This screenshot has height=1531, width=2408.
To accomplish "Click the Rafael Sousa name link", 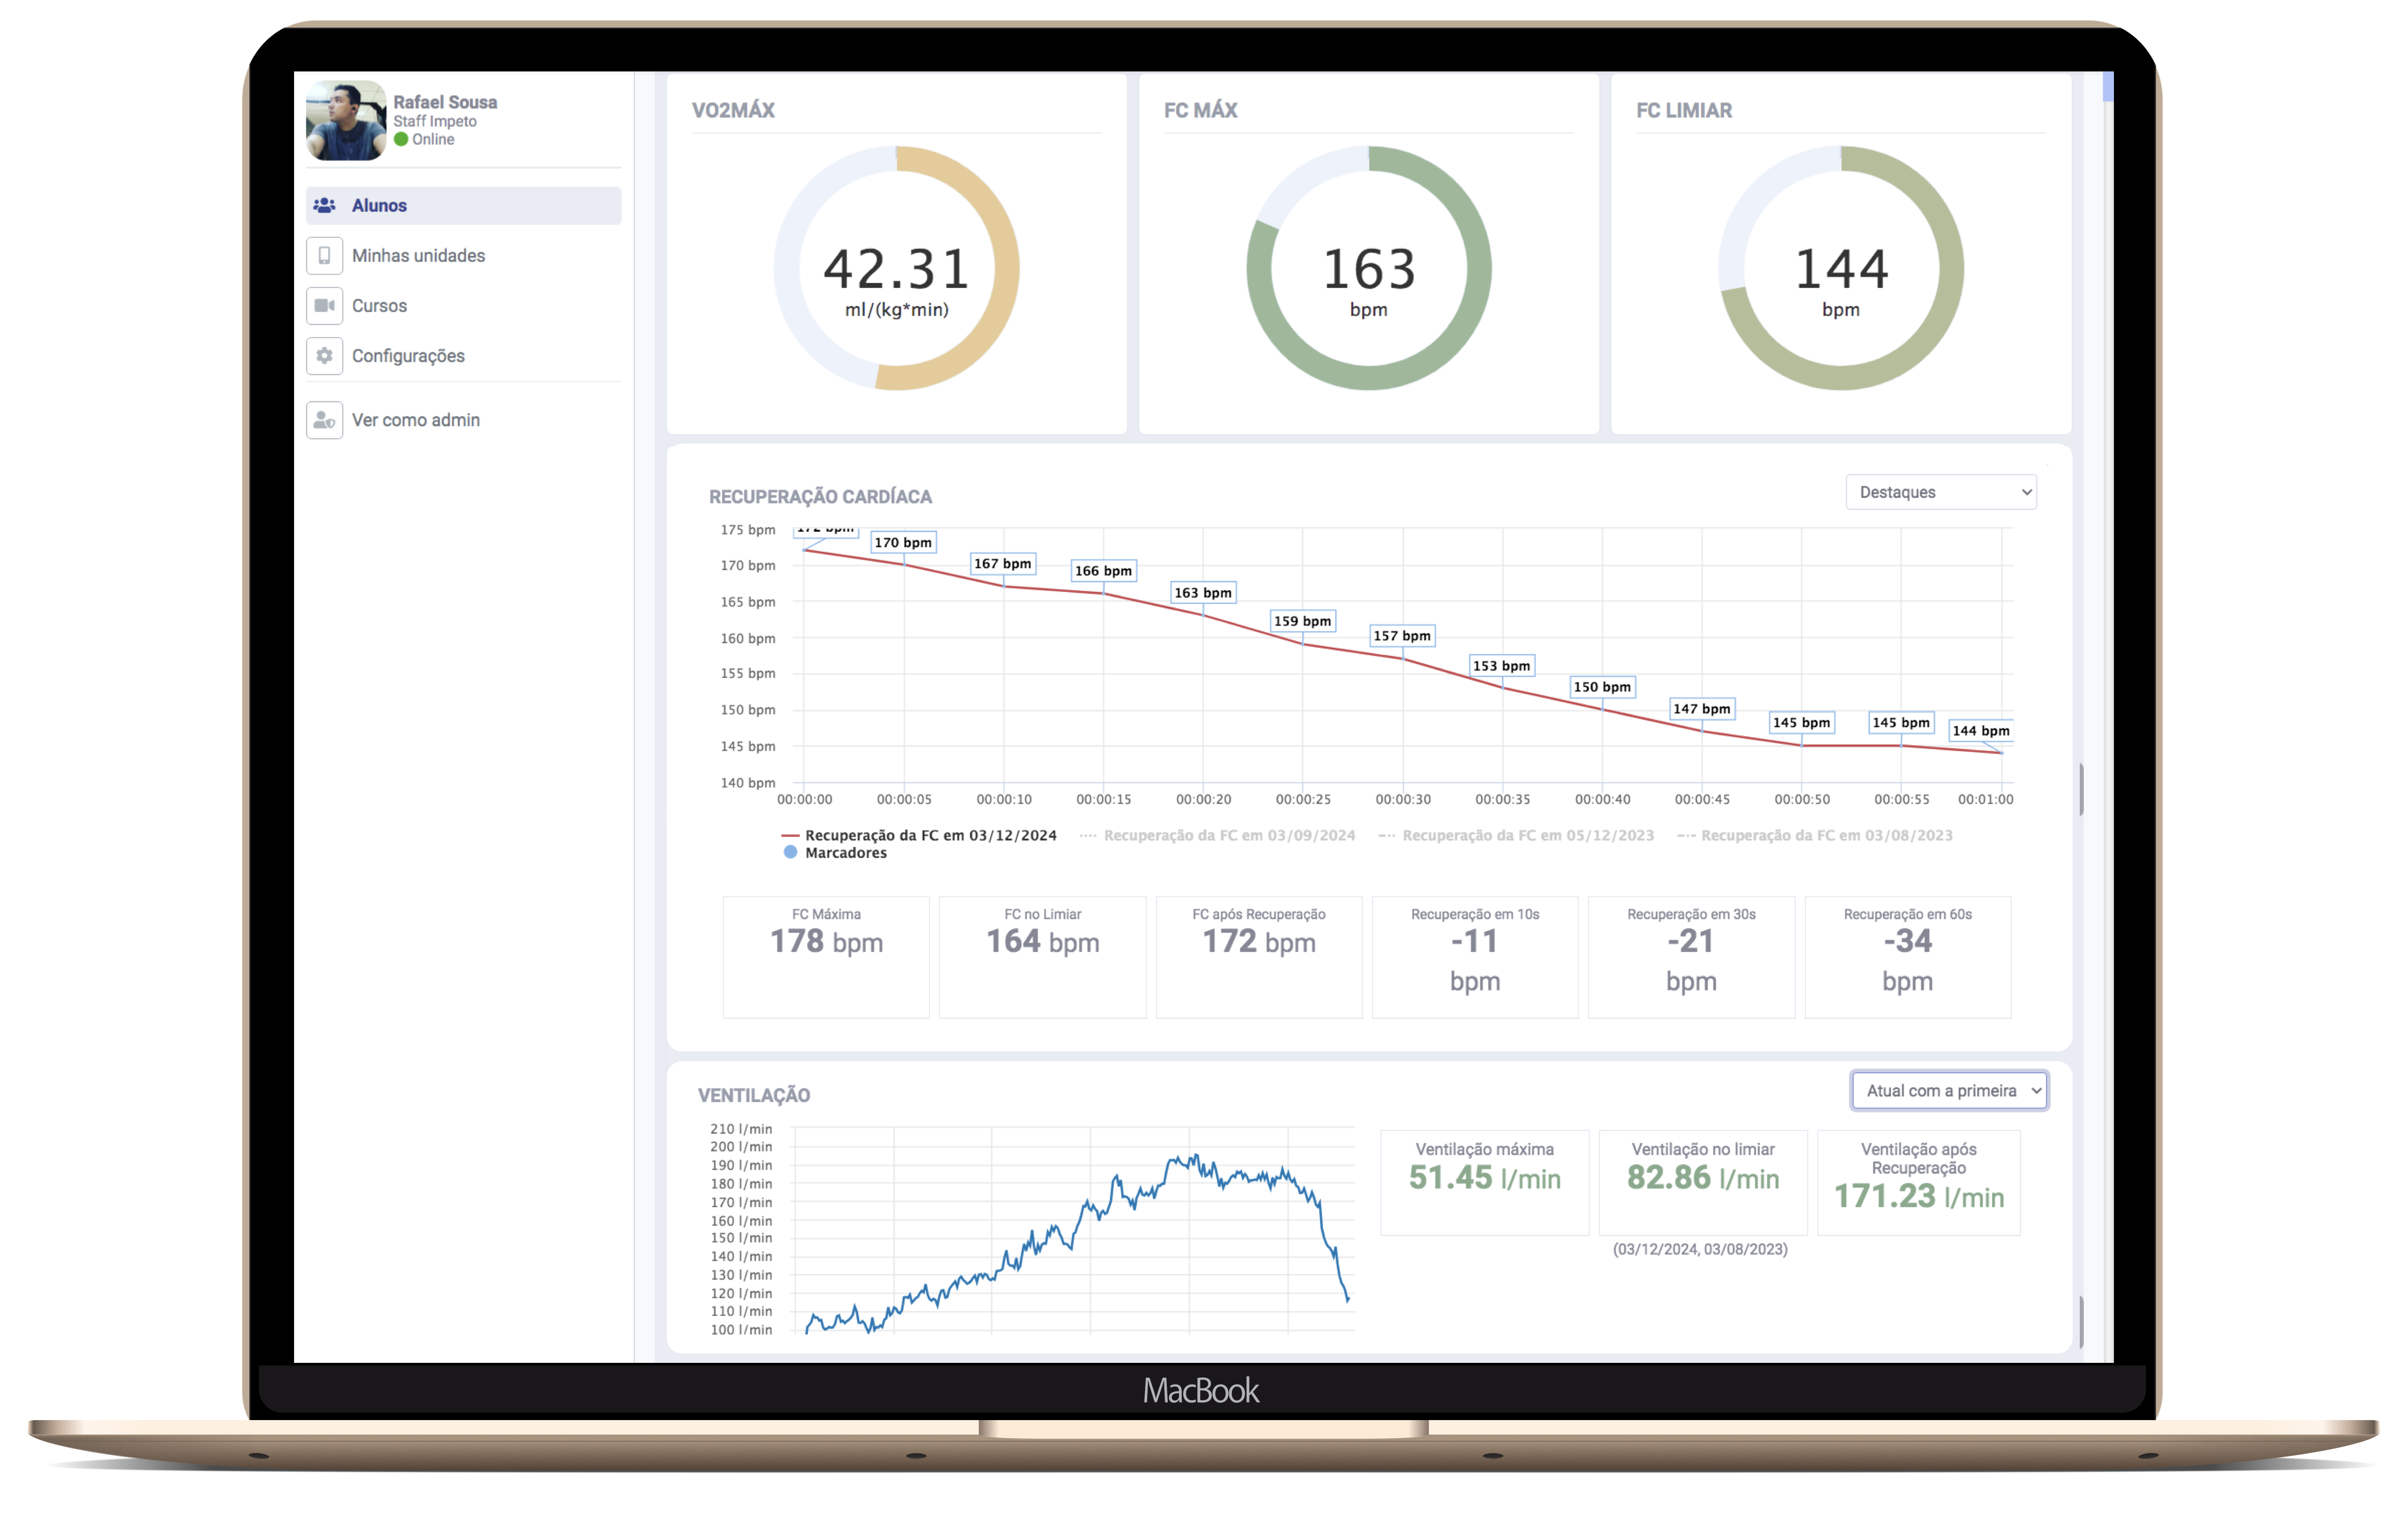I will click(x=445, y=102).
